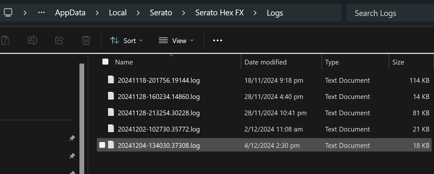Sort files by the Size column header
This screenshot has width=434, height=174.
pos(398,62)
